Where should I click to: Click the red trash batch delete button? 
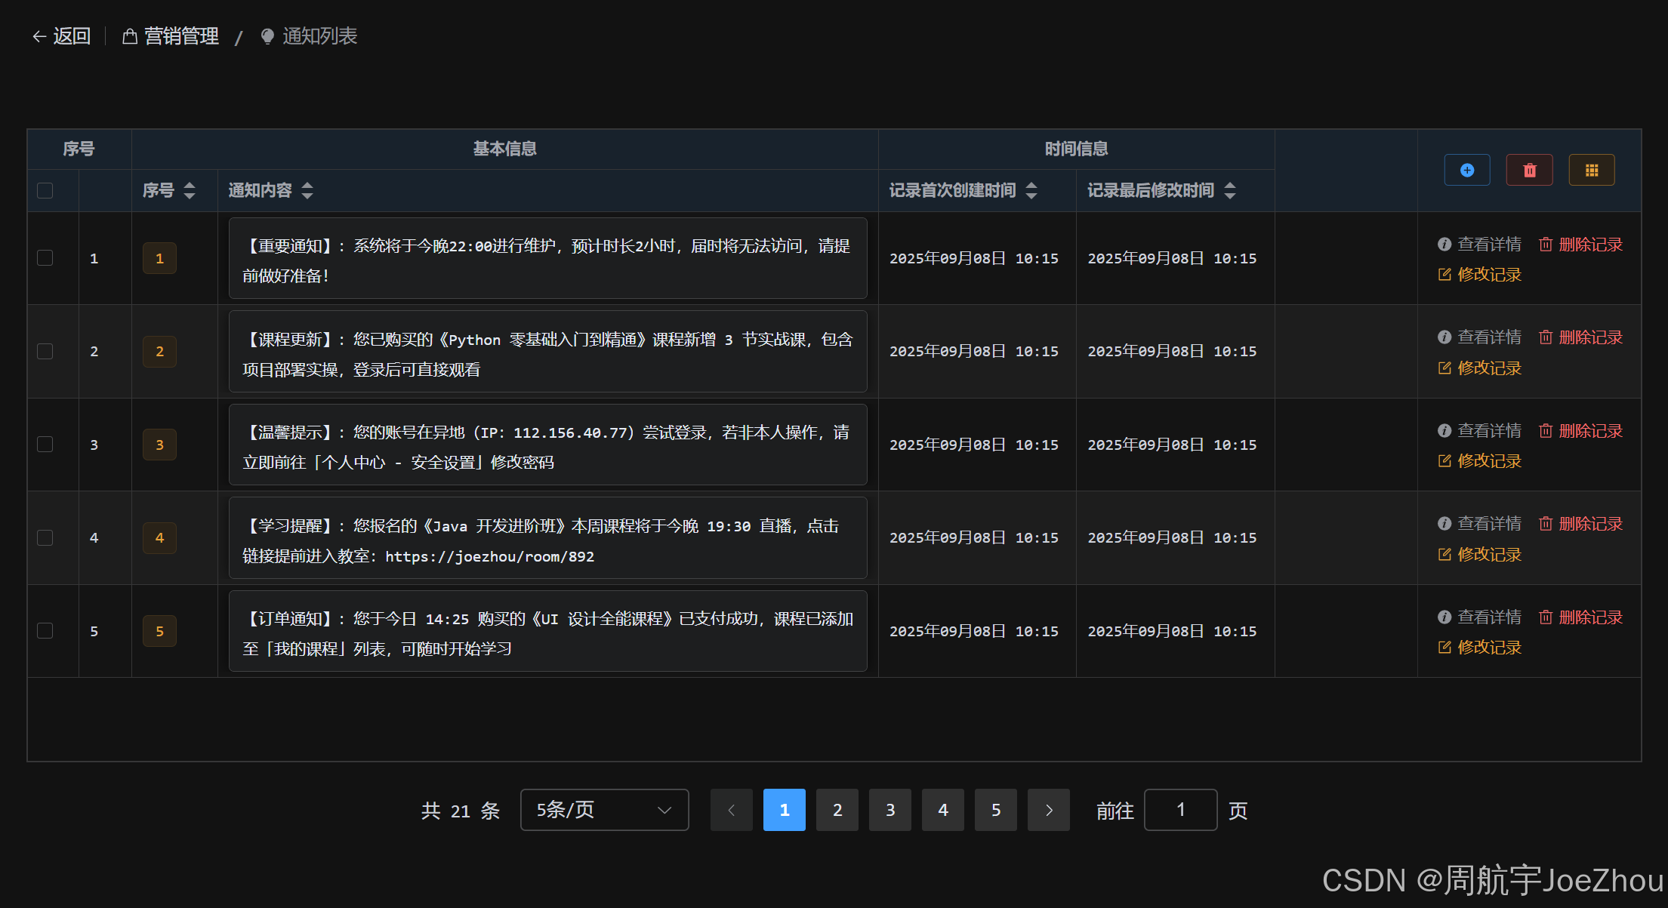(x=1529, y=170)
